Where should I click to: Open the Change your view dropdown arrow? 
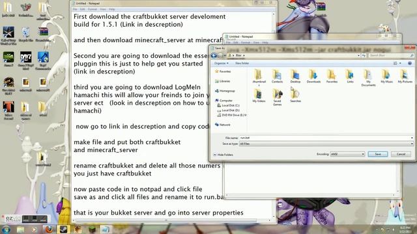click(x=400, y=63)
